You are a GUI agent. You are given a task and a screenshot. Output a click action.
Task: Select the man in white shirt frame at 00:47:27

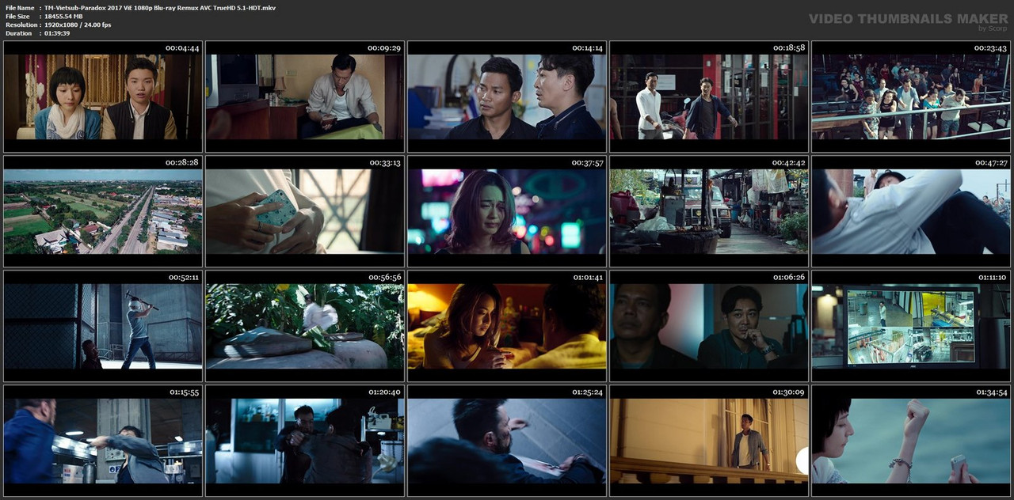[911, 211]
